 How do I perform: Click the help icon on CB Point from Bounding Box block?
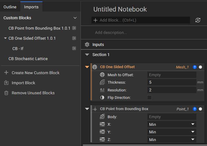click(195, 109)
